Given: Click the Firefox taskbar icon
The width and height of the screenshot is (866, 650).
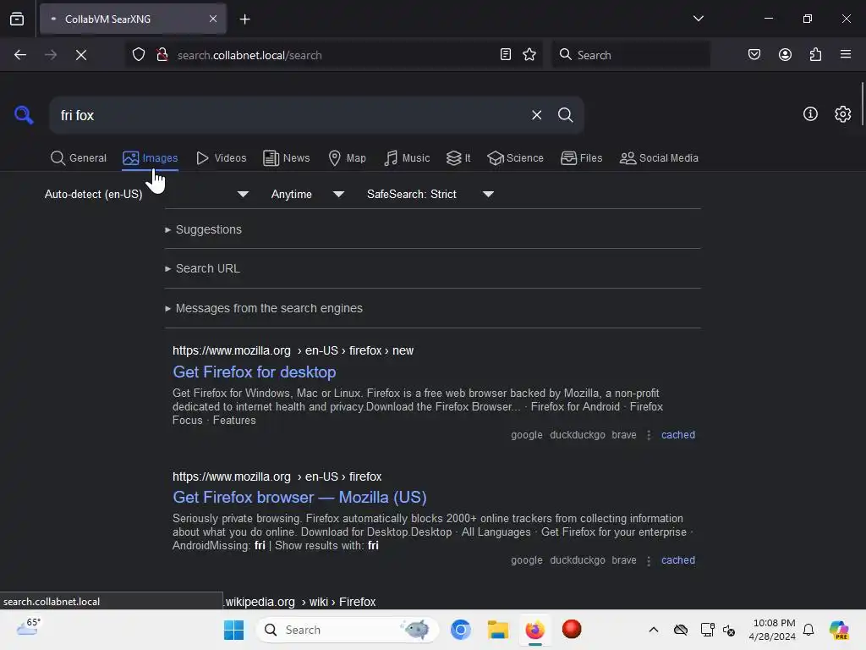Looking at the screenshot, I should coord(534,630).
